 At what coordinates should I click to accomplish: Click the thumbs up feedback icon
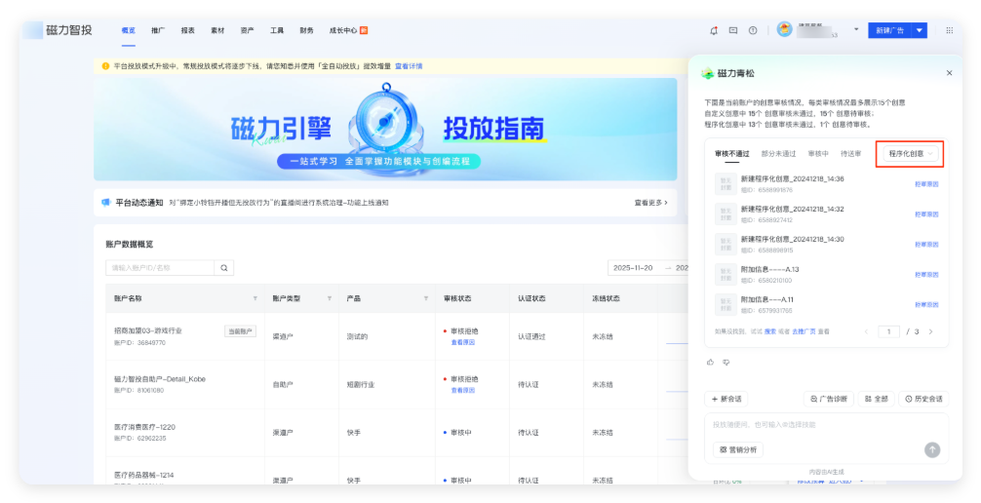(x=710, y=363)
